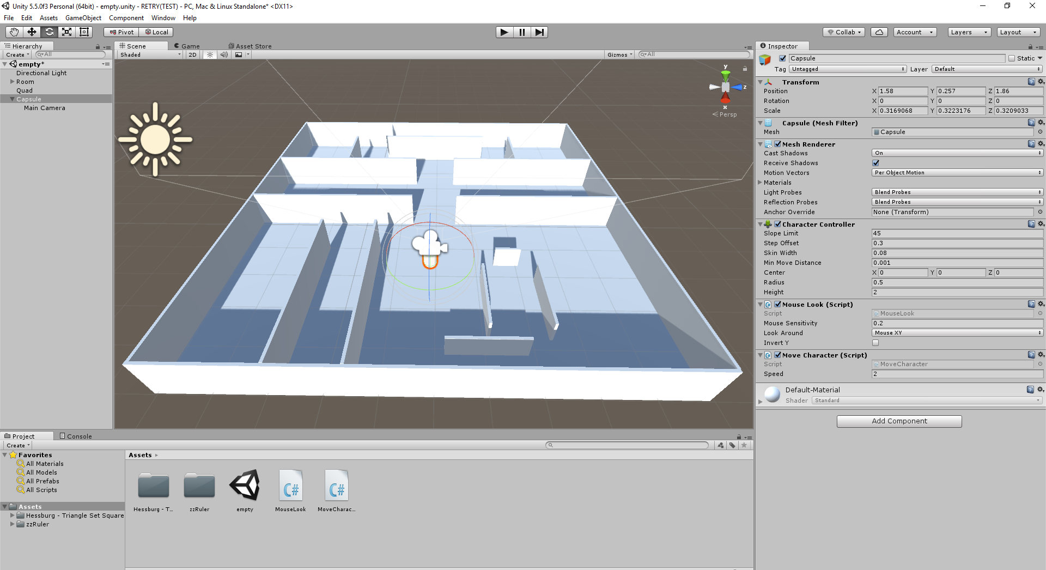The height and width of the screenshot is (570, 1046).
Task: Open the cloud services button
Action: 879,32
